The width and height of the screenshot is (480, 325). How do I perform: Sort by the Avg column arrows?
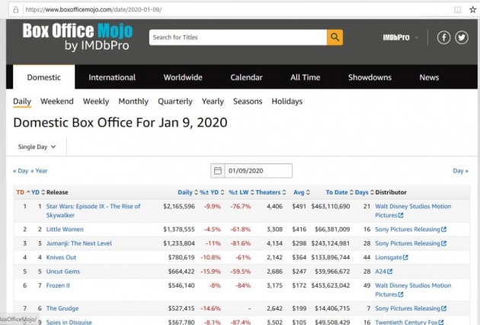click(308, 192)
